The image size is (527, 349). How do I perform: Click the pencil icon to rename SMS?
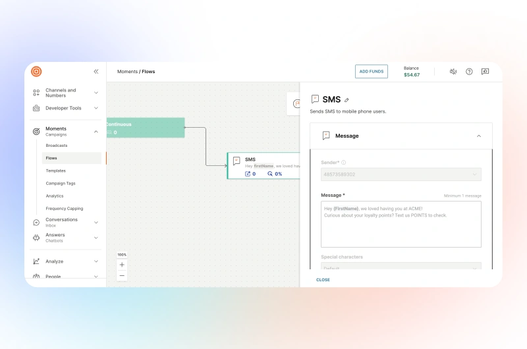pos(347,100)
